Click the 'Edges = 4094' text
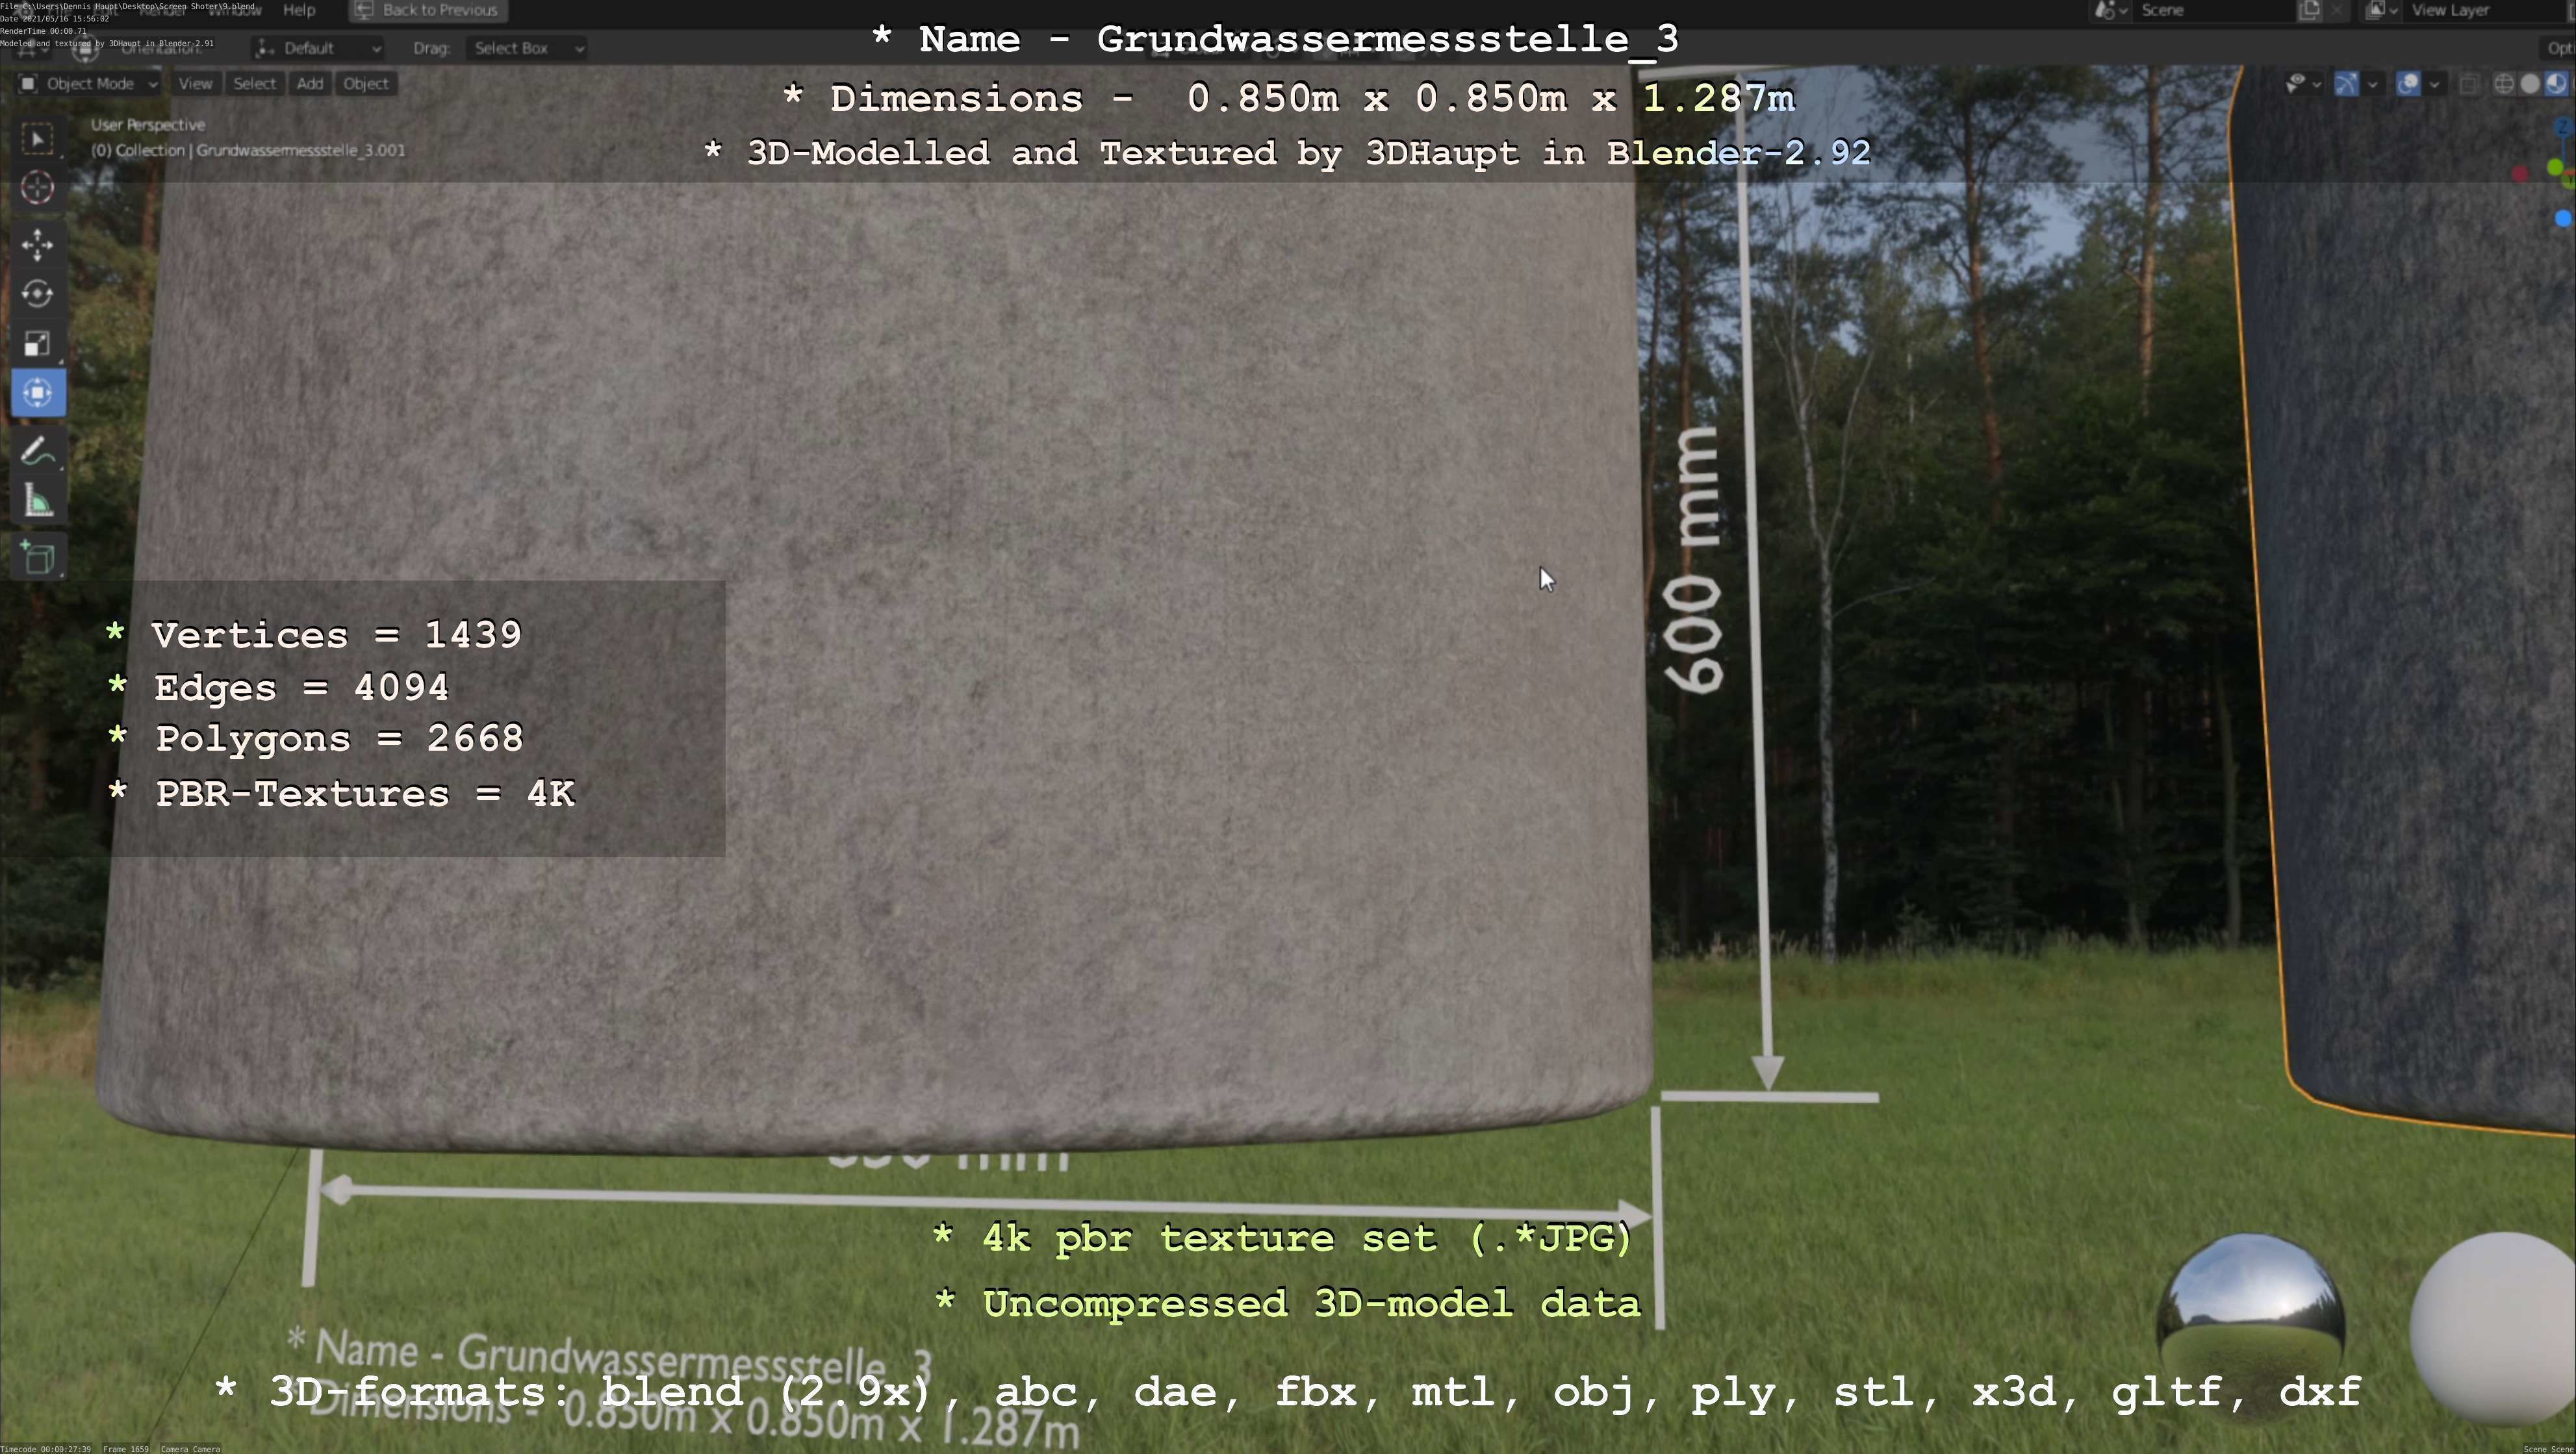The image size is (2576, 1454). click(302, 688)
